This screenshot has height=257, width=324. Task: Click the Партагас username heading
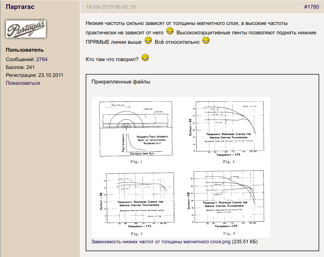(x=20, y=7)
